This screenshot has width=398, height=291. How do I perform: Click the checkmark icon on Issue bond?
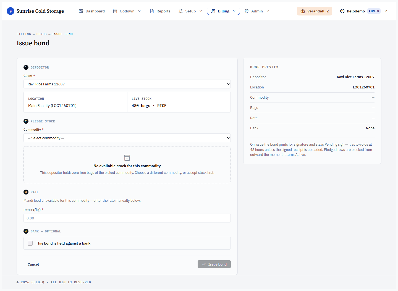click(x=204, y=264)
